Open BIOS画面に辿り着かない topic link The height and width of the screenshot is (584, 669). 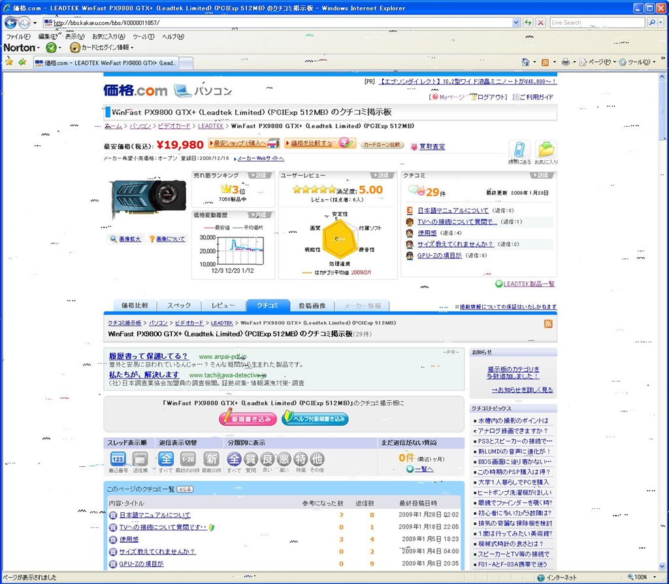[x=515, y=462]
